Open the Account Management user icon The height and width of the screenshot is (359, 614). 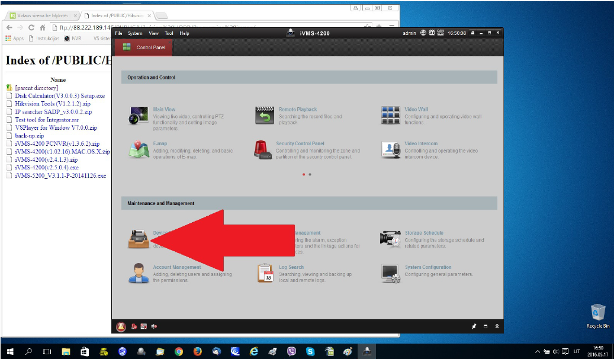point(139,273)
